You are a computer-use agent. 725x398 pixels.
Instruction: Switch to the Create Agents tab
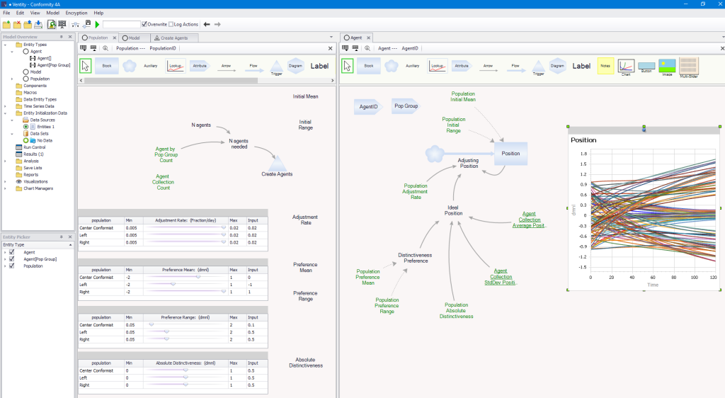(x=173, y=38)
